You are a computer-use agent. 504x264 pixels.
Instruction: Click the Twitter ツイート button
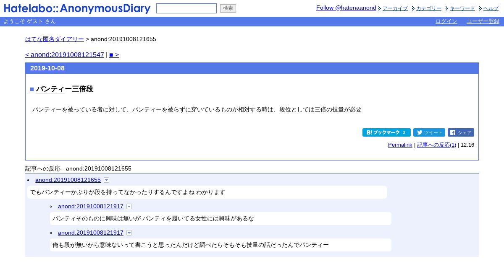click(429, 132)
